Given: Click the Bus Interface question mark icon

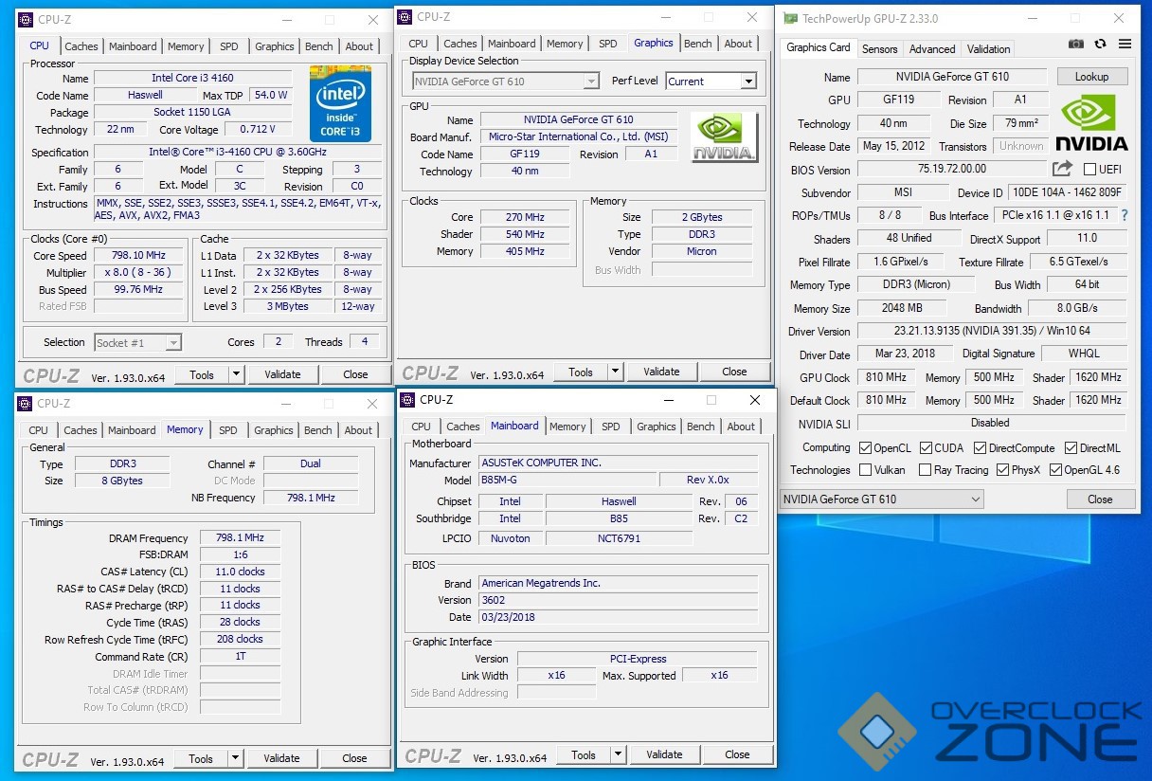Looking at the screenshot, I should [x=1125, y=215].
